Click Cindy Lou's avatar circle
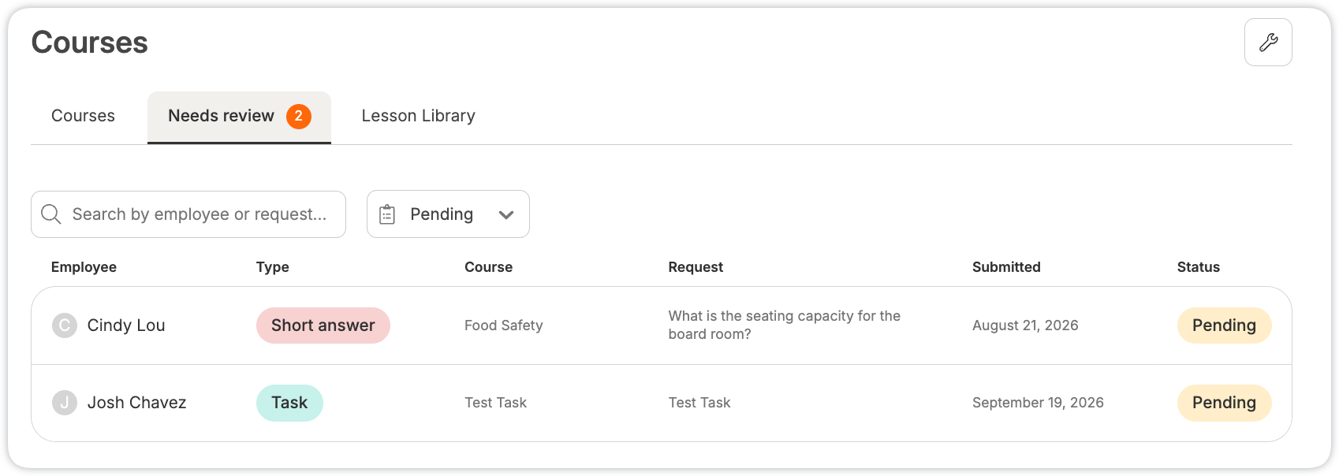This screenshot has height=476, width=1339. tap(65, 325)
